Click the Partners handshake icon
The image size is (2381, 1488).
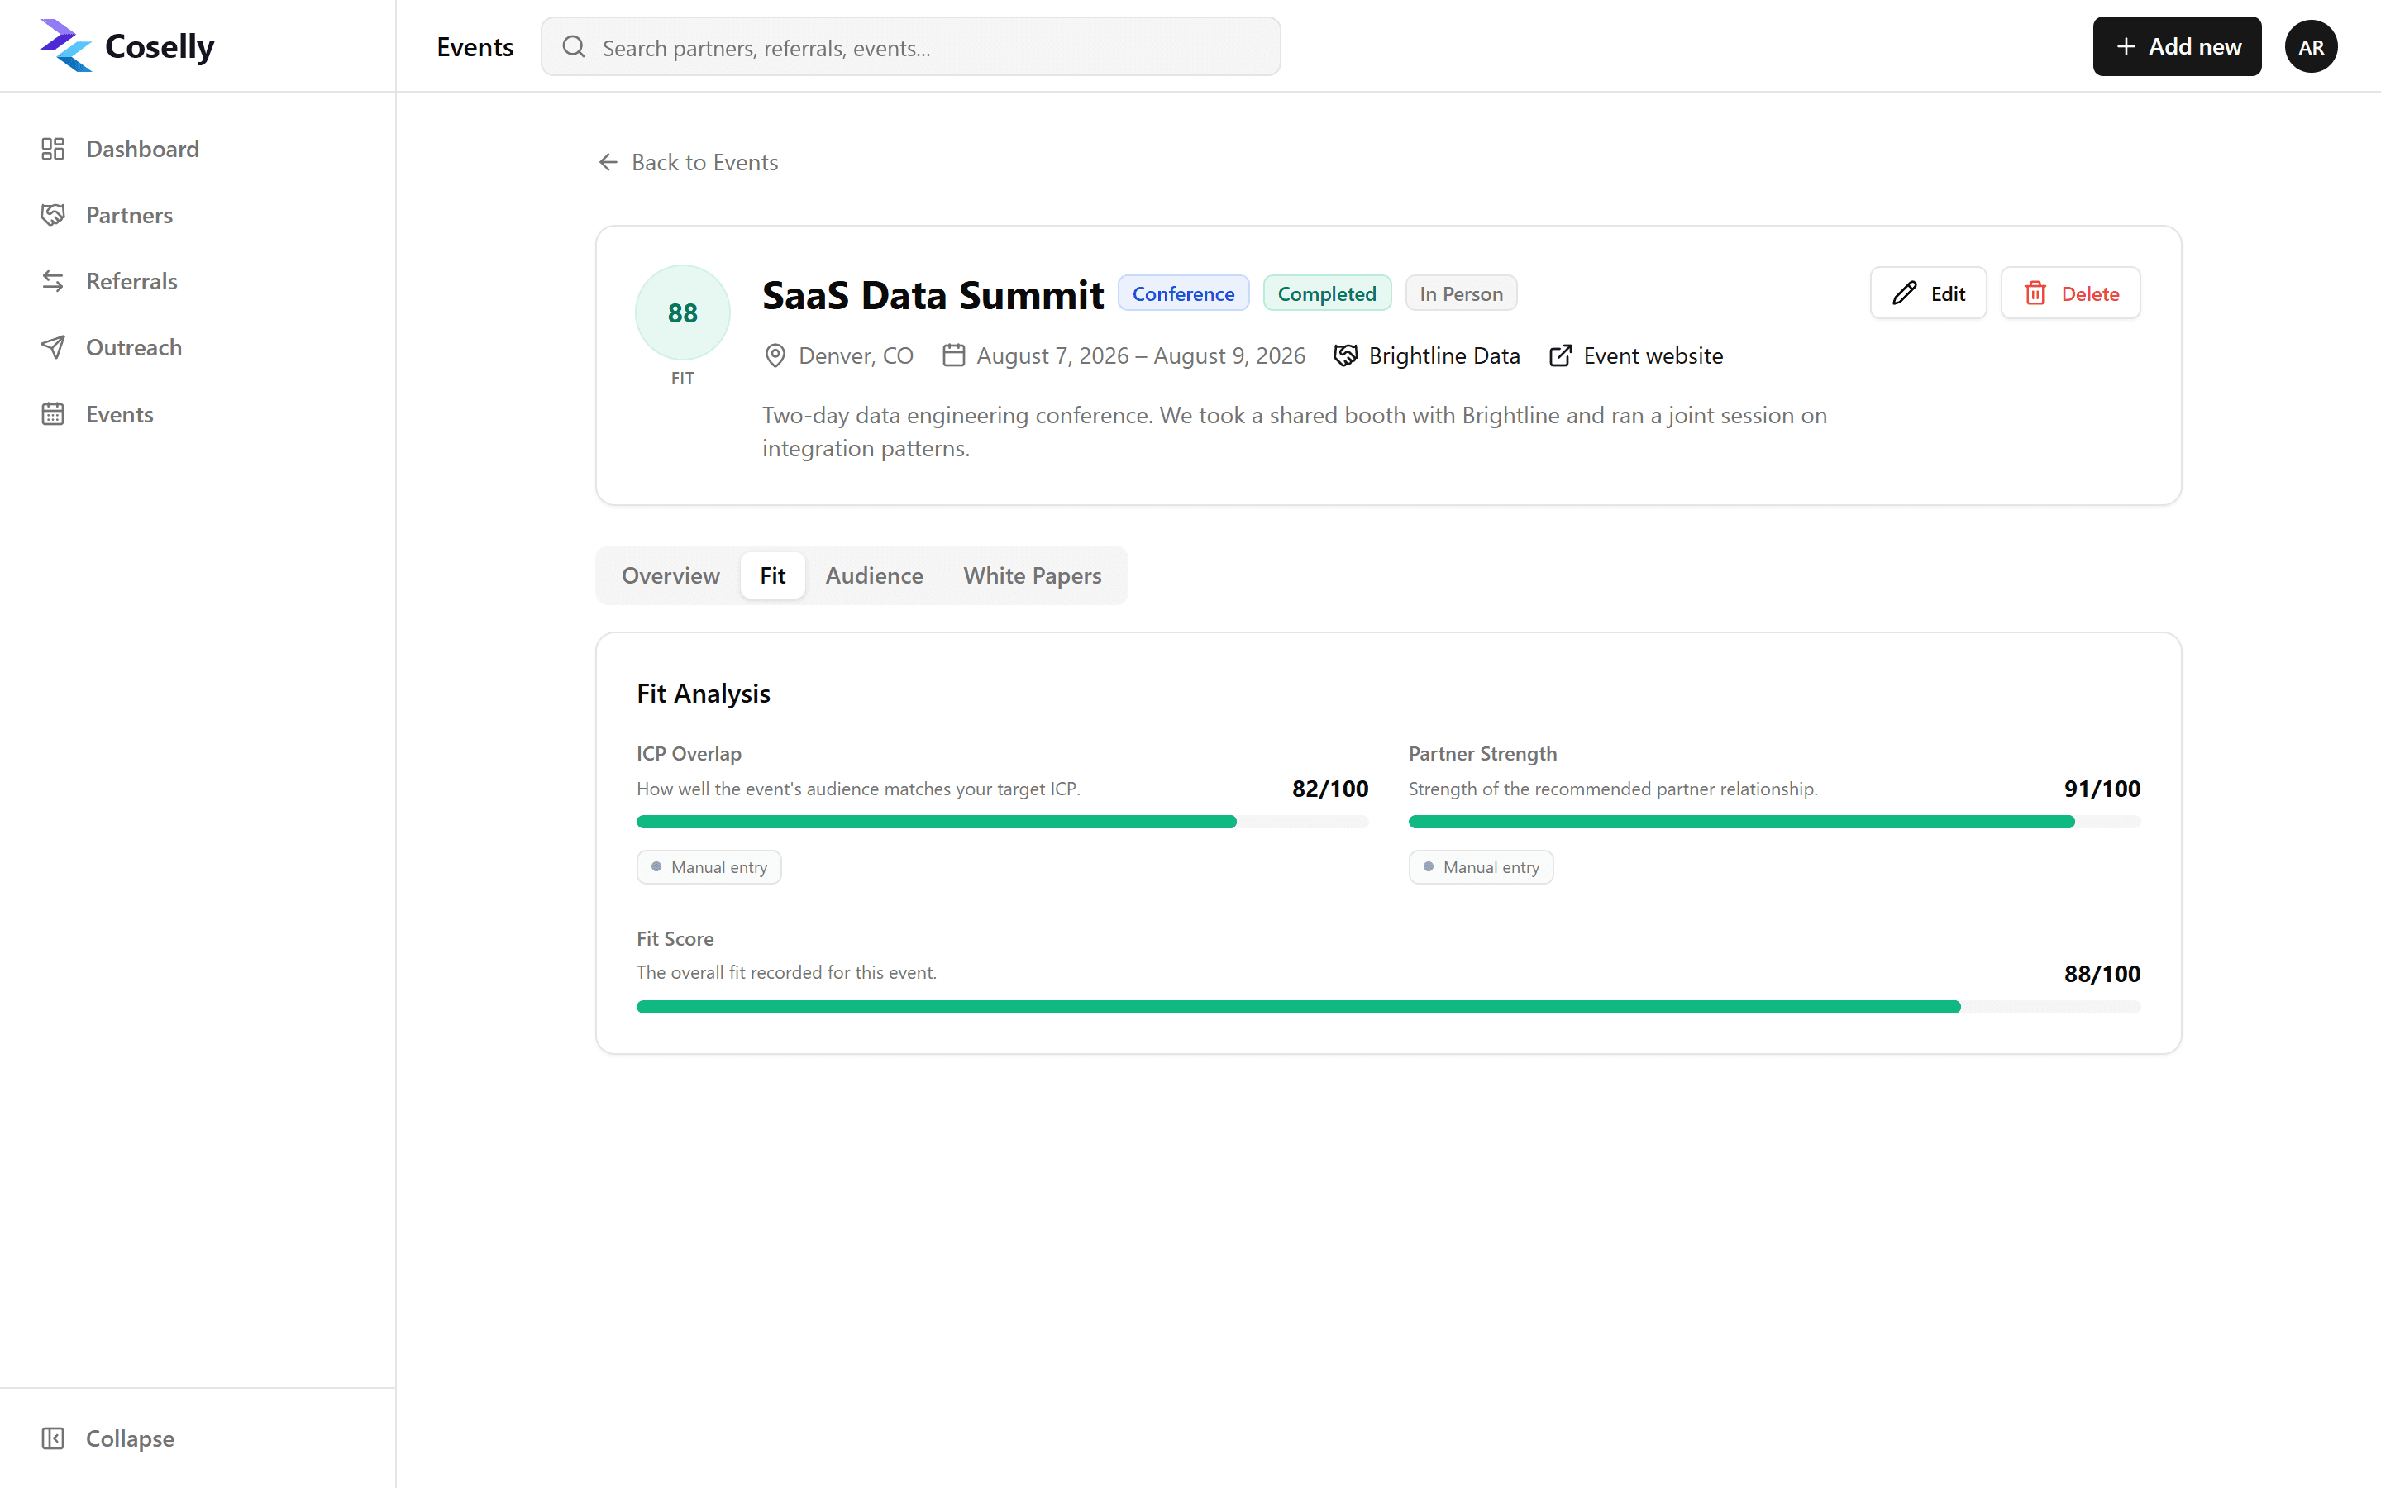click(53, 215)
